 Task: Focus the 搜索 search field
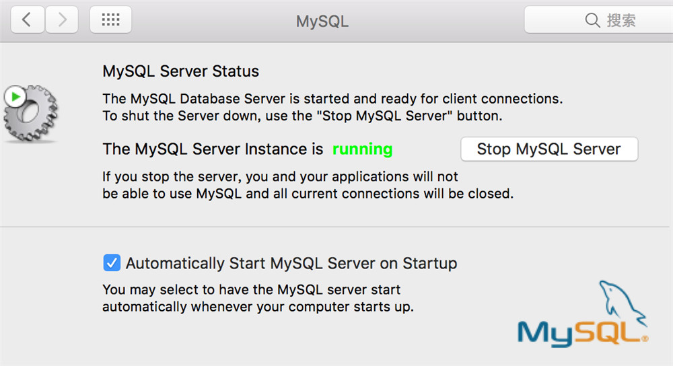[598, 20]
